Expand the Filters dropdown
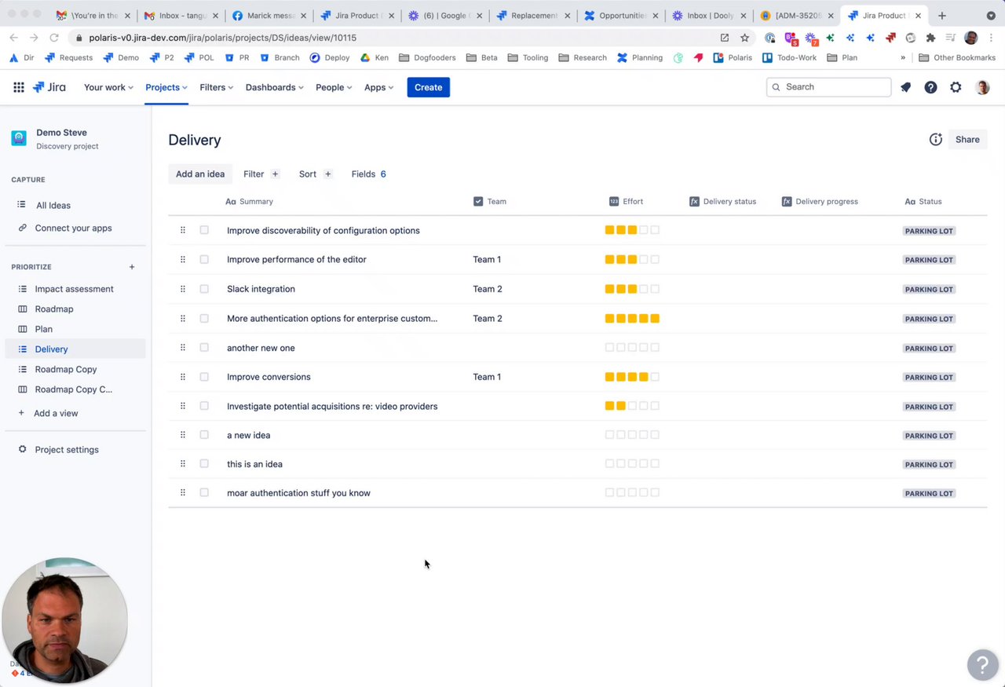 [x=216, y=87]
